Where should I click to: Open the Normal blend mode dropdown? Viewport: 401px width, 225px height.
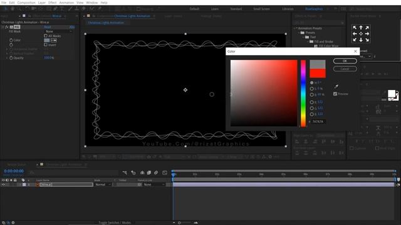pyautogui.click(x=103, y=184)
